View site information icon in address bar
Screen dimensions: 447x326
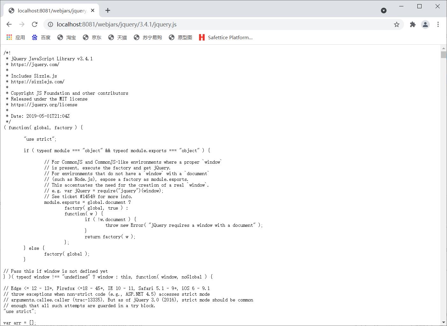pos(50,24)
